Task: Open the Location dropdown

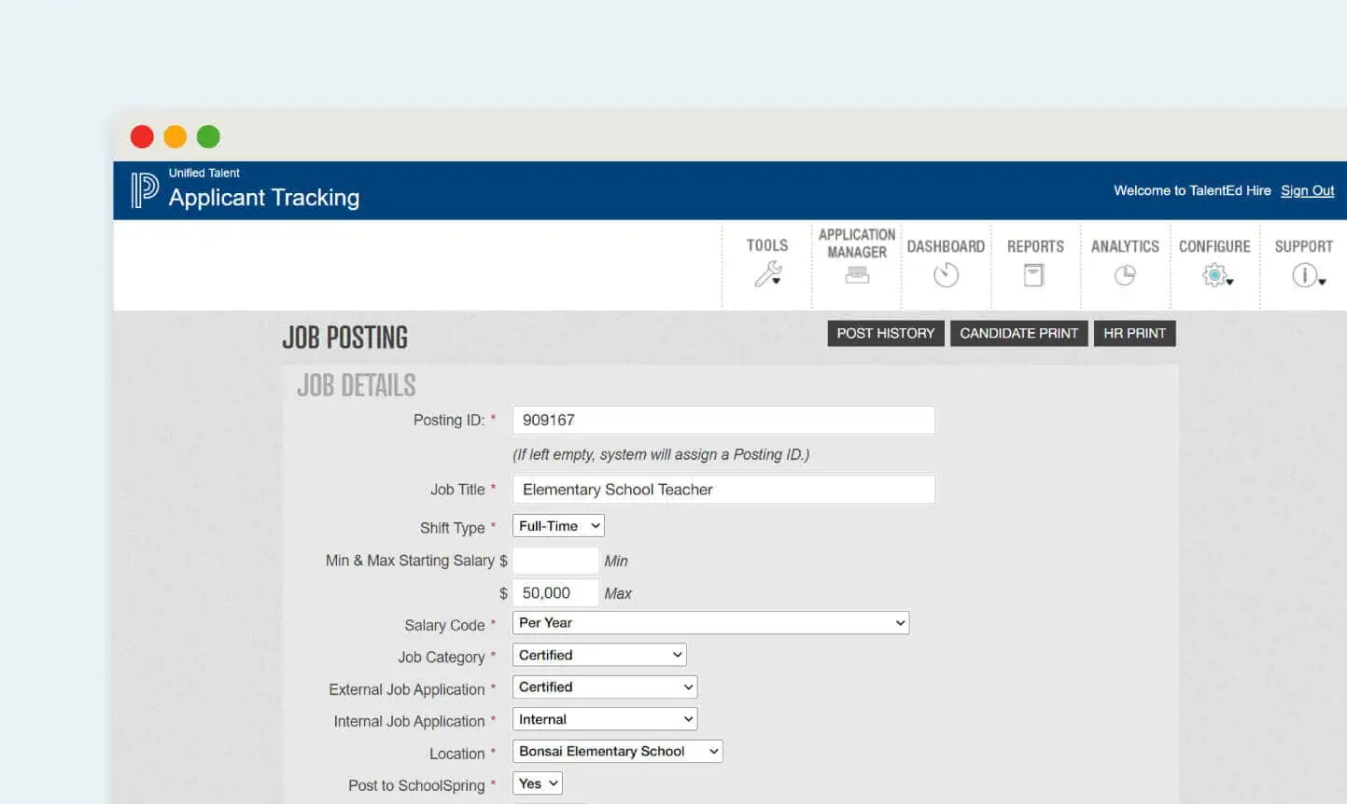Action: click(x=617, y=751)
